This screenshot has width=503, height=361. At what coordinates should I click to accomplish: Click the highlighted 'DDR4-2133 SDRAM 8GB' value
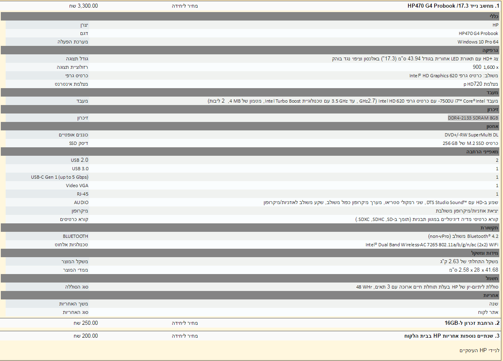[473, 118]
